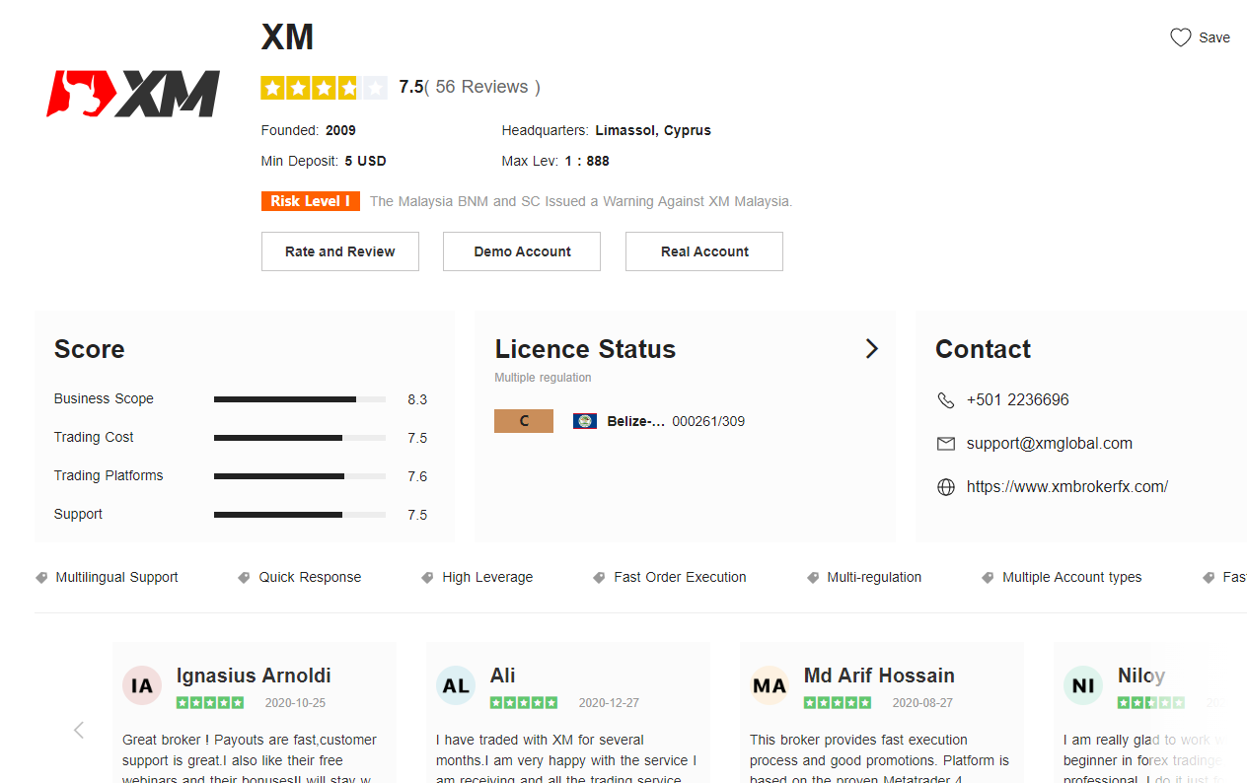
Task: Click the Real Account button
Action: click(x=704, y=251)
